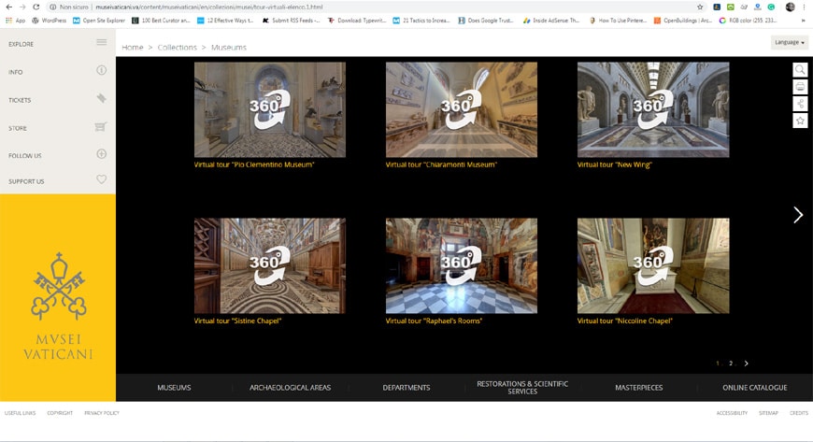The height and width of the screenshot is (442, 813).
Task: Open the Language dropdown
Action: coord(790,42)
